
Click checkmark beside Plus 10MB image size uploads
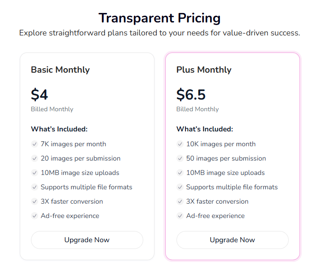point(180,173)
